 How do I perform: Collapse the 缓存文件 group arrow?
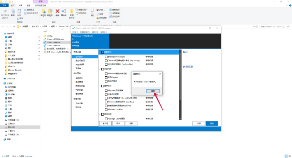click(100, 86)
